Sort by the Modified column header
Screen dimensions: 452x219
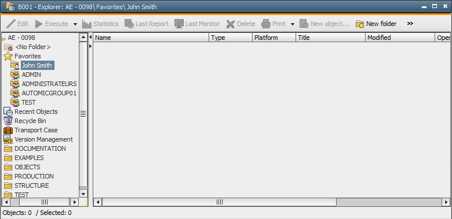(400, 38)
